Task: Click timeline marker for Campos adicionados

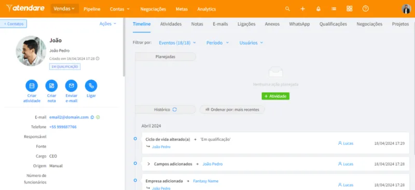Action: click(x=135, y=163)
